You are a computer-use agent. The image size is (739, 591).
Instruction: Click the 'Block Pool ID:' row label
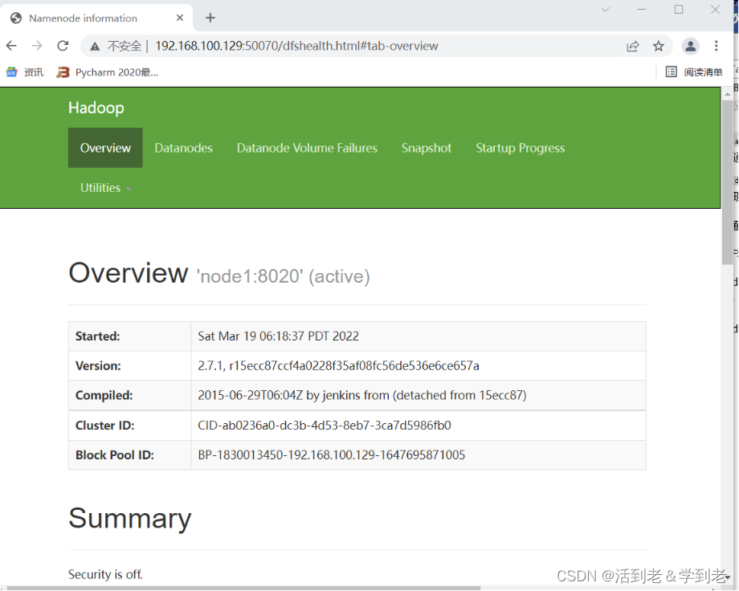[115, 454]
